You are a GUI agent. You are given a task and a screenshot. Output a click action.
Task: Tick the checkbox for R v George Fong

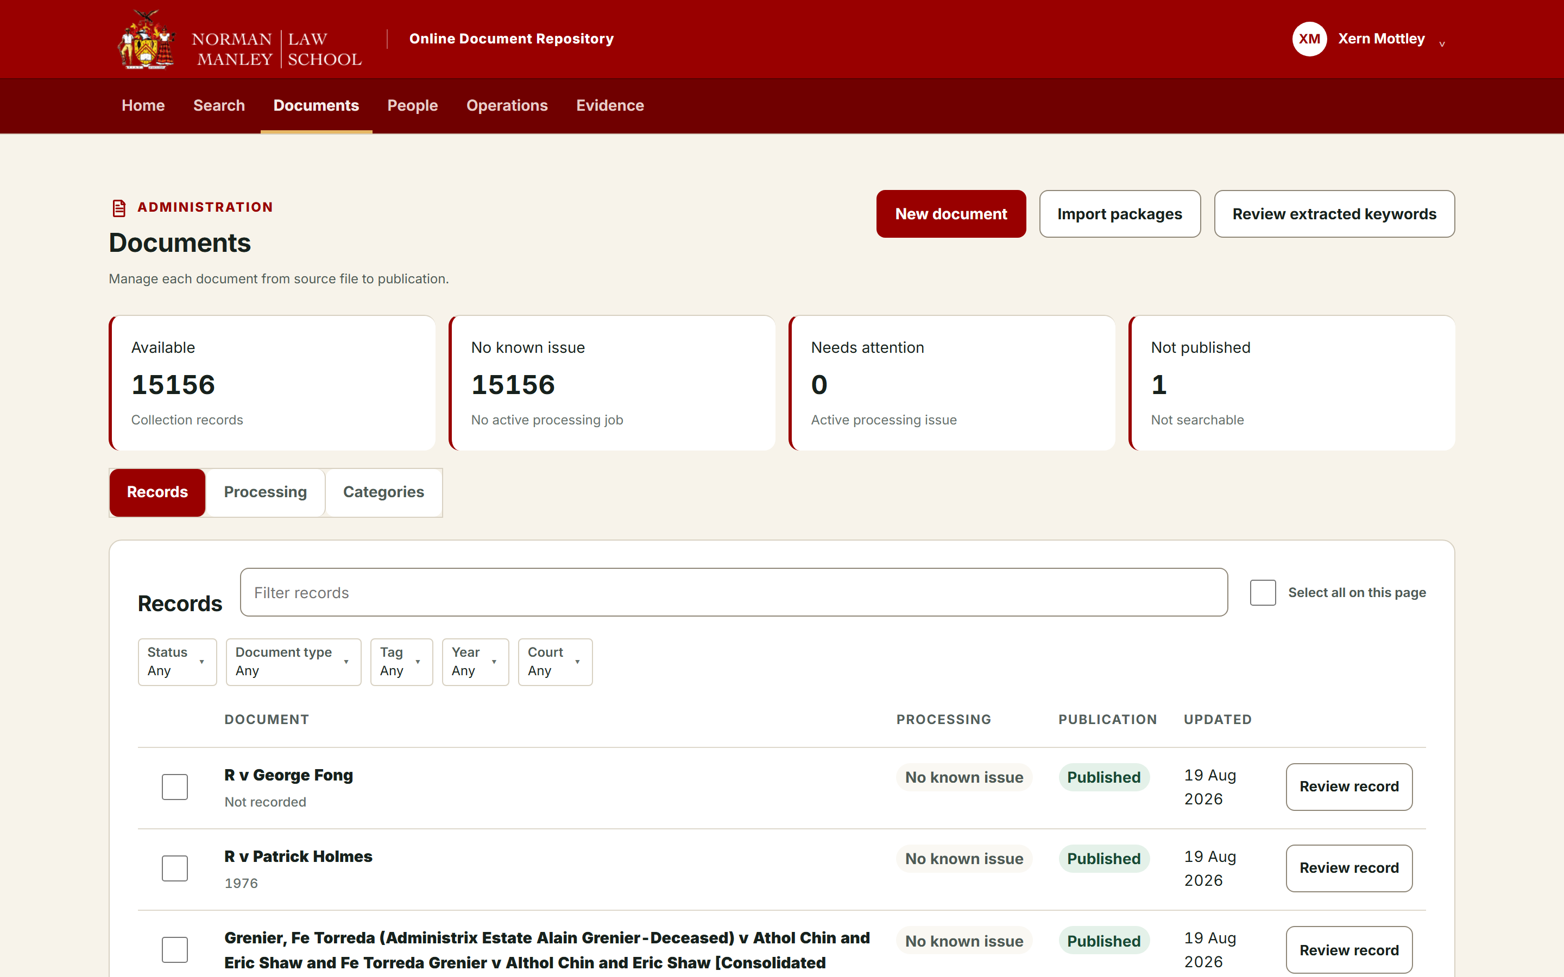(174, 787)
